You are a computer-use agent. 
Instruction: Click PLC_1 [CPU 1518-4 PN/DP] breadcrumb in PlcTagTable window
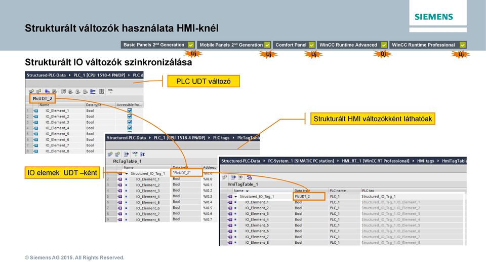click(179, 138)
